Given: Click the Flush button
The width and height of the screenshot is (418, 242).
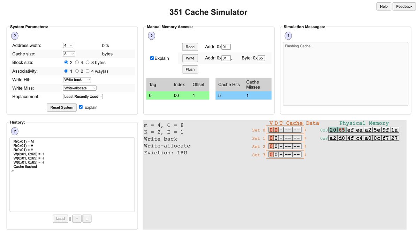Looking at the screenshot, I should [190, 70].
